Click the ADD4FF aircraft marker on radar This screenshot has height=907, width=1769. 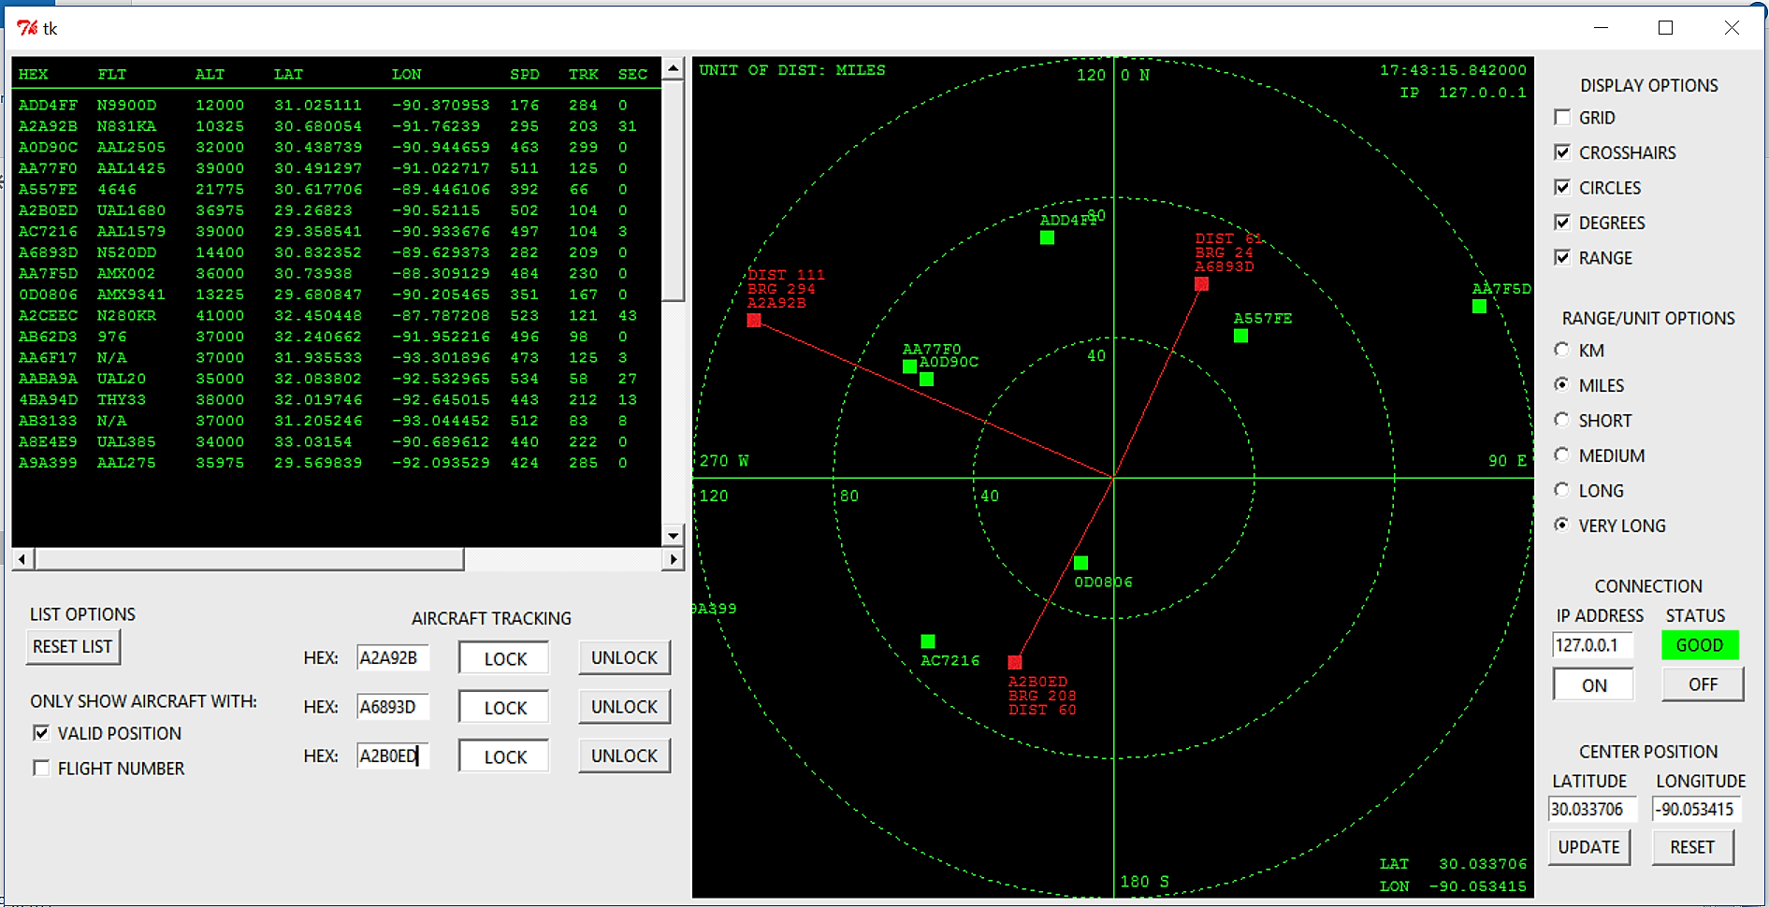(1047, 238)
